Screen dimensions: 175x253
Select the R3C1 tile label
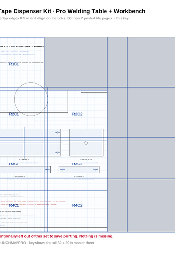[x=14, y=164]
